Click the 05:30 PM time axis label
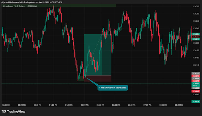Image resolution: width=202 pixels, height=116 pixels. point(100,105)
